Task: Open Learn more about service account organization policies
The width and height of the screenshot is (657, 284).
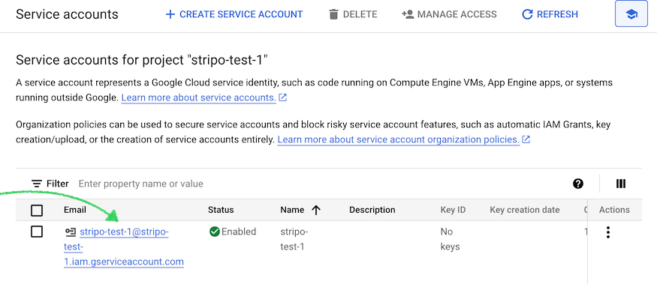Action: [x=399, y=139]
